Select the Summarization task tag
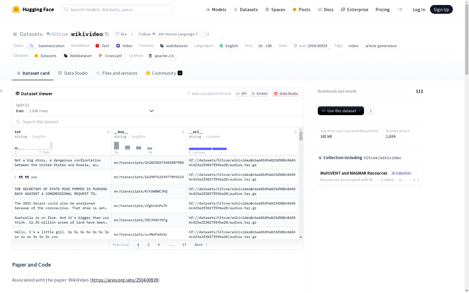This screenshot has height=293, width=469. 47,46
